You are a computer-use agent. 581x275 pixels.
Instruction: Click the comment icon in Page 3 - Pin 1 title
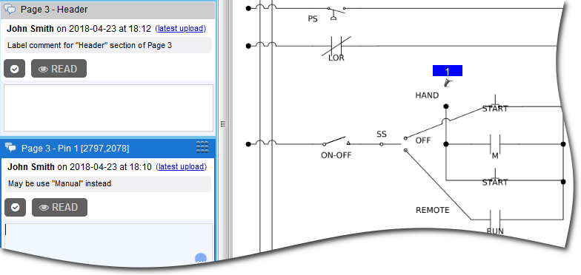click(10, 148)
